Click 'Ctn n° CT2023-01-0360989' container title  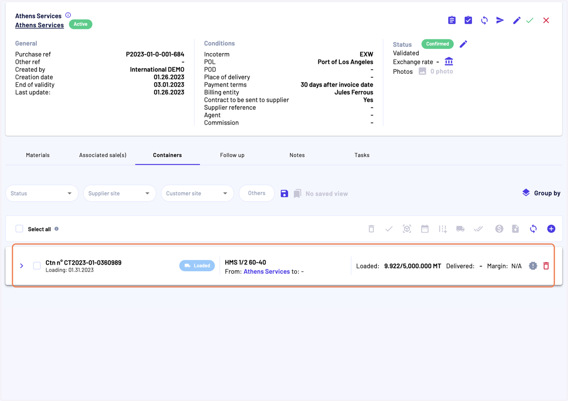[83, 262]
